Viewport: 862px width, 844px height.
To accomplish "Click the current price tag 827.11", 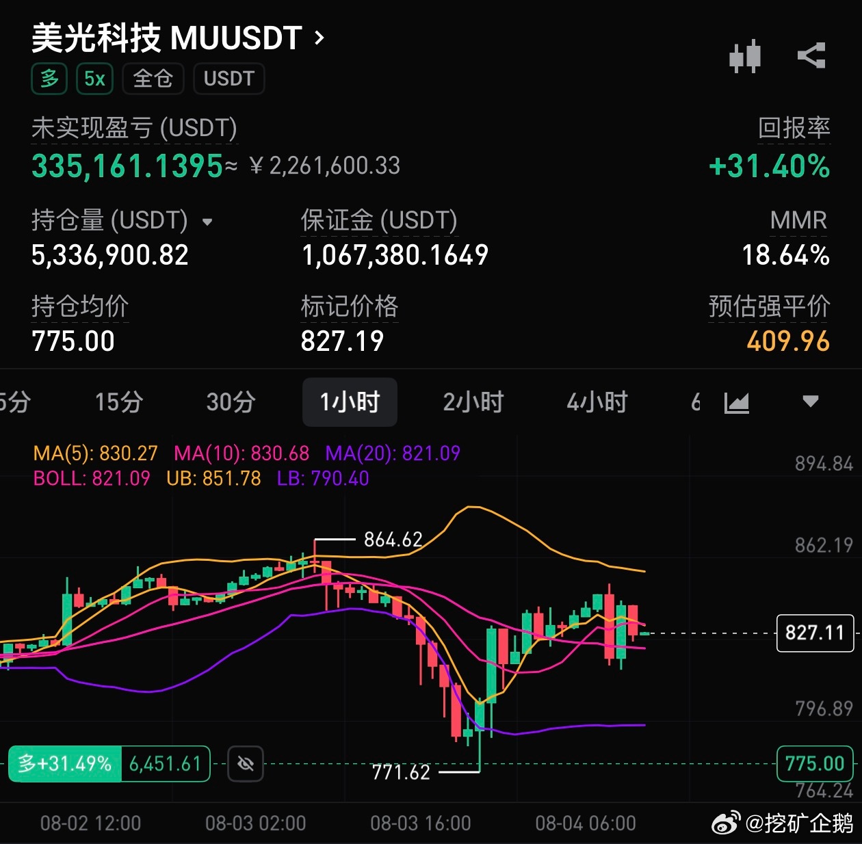I will tap(815, 633).
